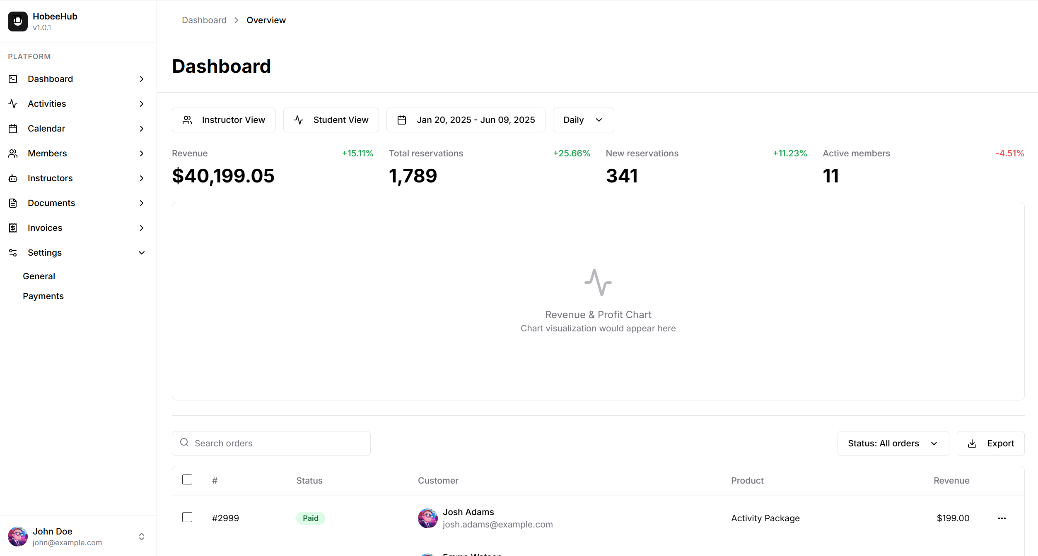
Task: Click the download icon on Export button
Action: (972, 443)
